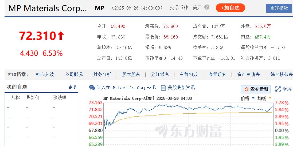Screen dimensions: 293x146
Task: Click the blue 价格 legend marker
Action: [x=253, y=98]
